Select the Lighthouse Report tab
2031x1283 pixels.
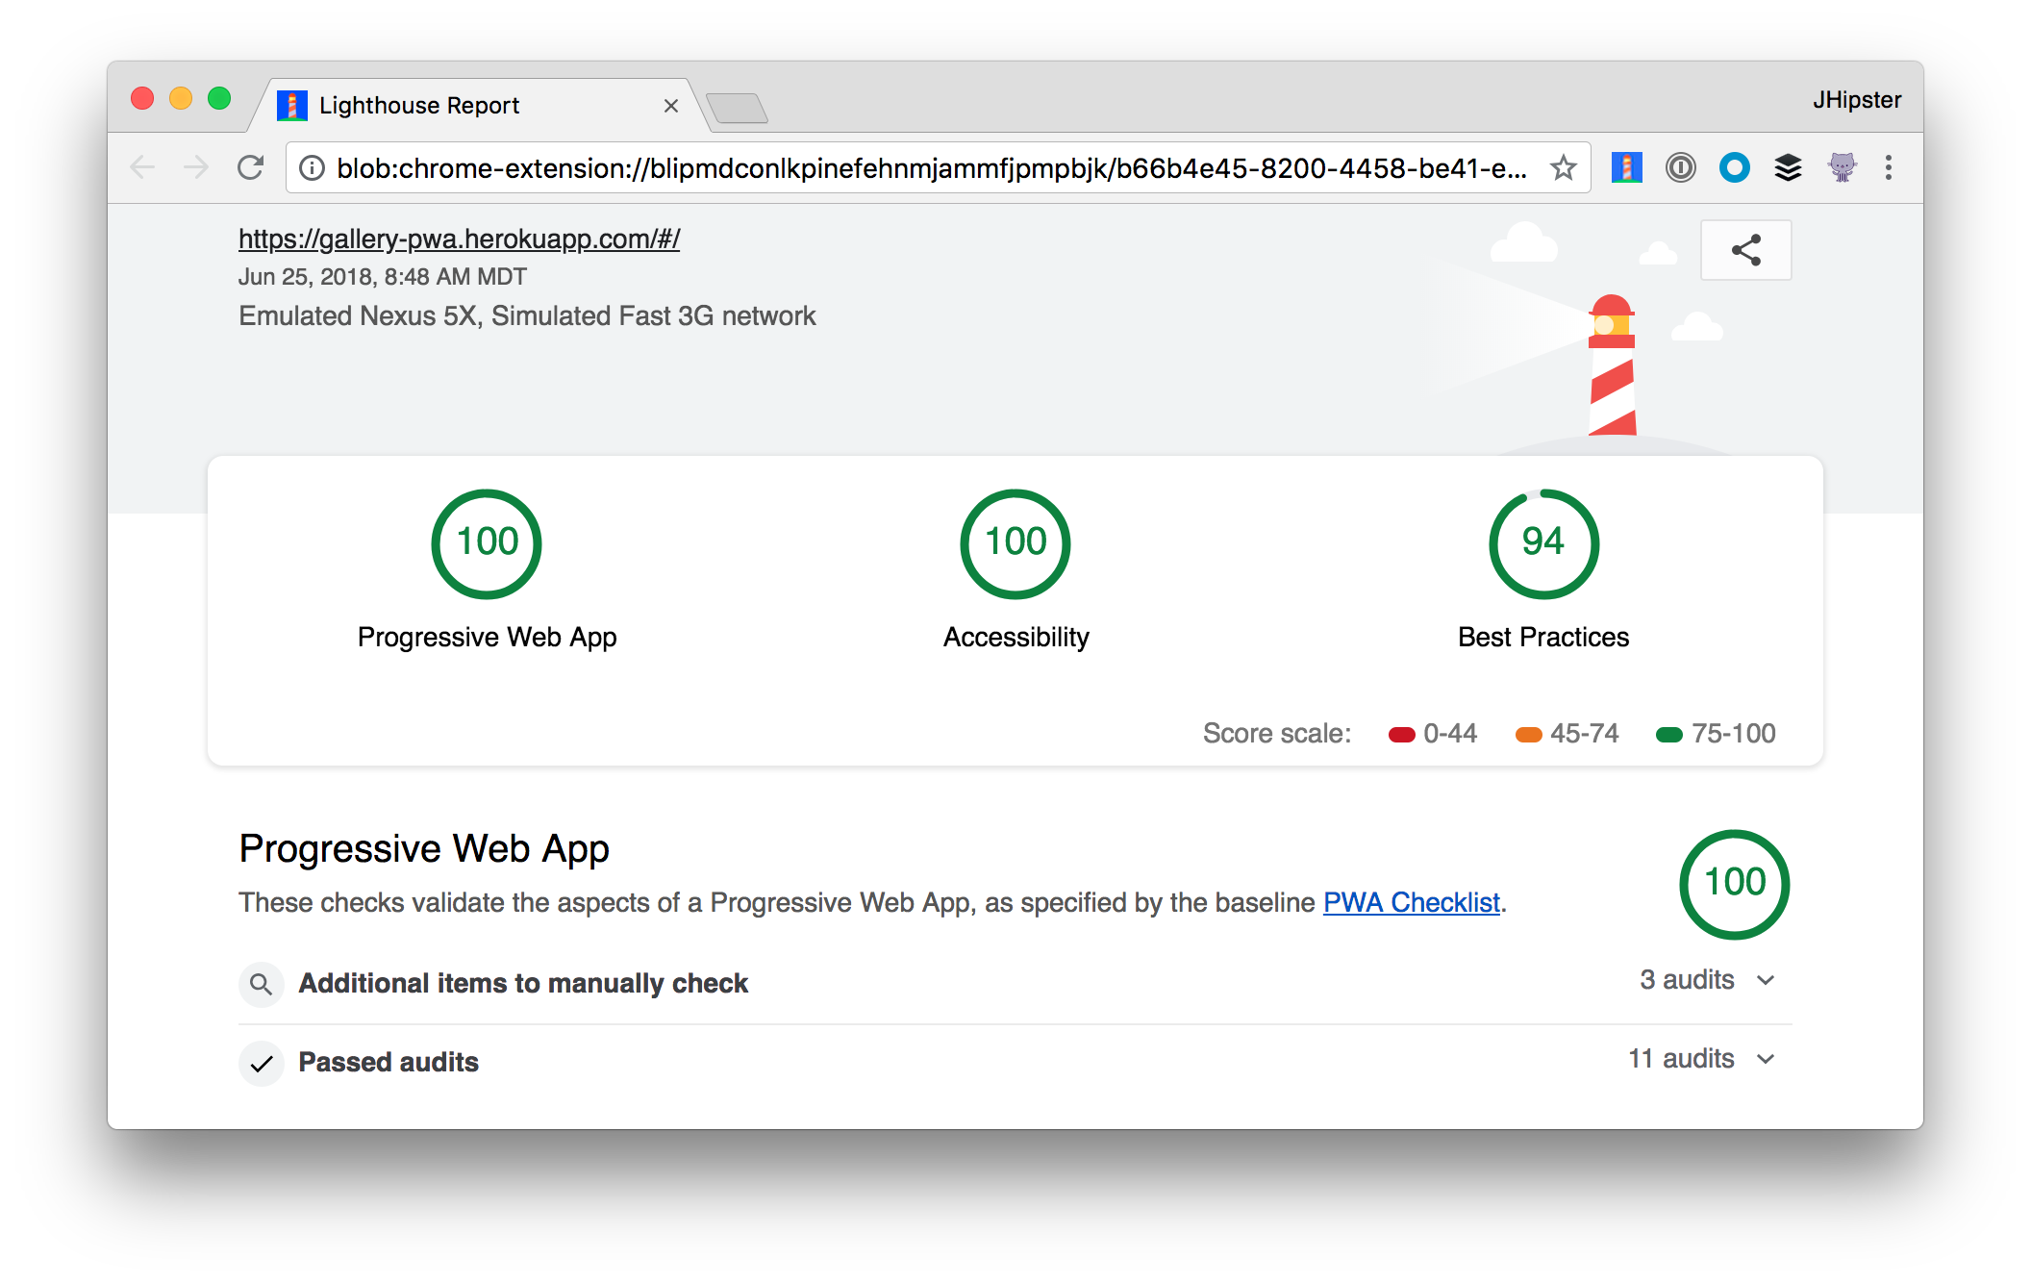coord(419,106)
